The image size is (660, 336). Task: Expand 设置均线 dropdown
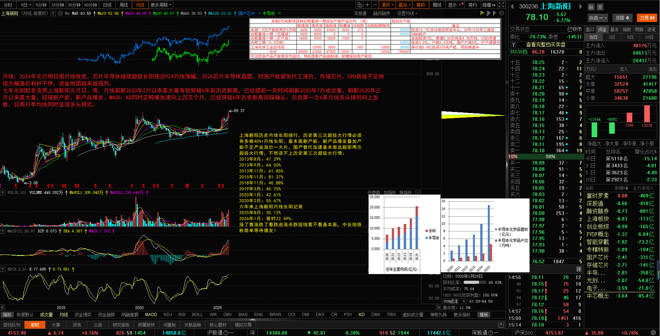pyautogui.click(x=407, y=13)
